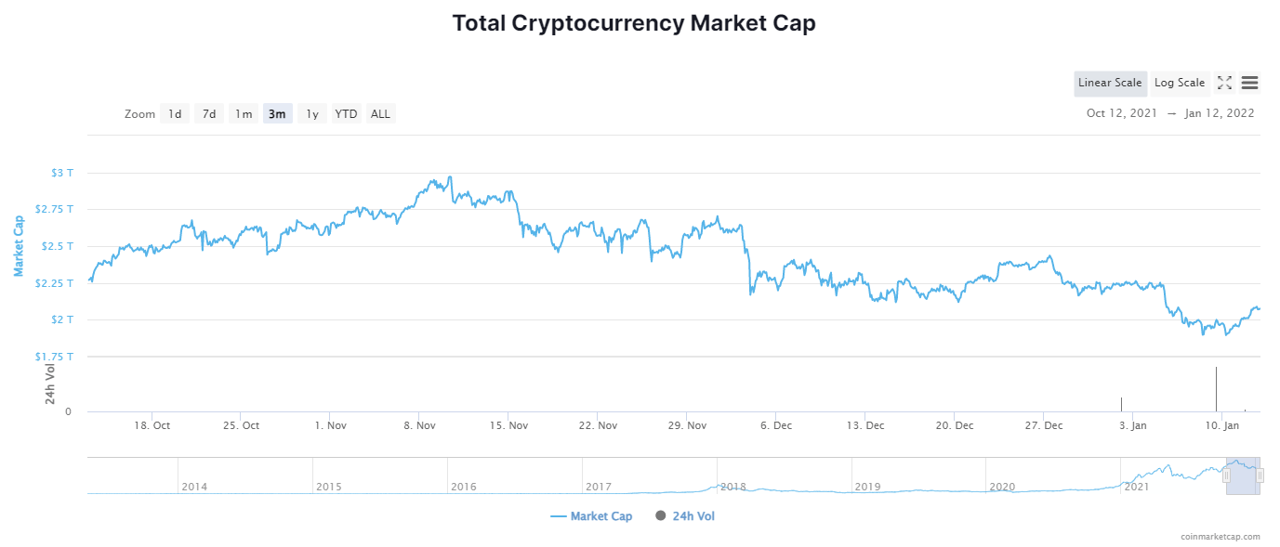Set zoom to 1m
The image size is (1280, 547).
244,113
